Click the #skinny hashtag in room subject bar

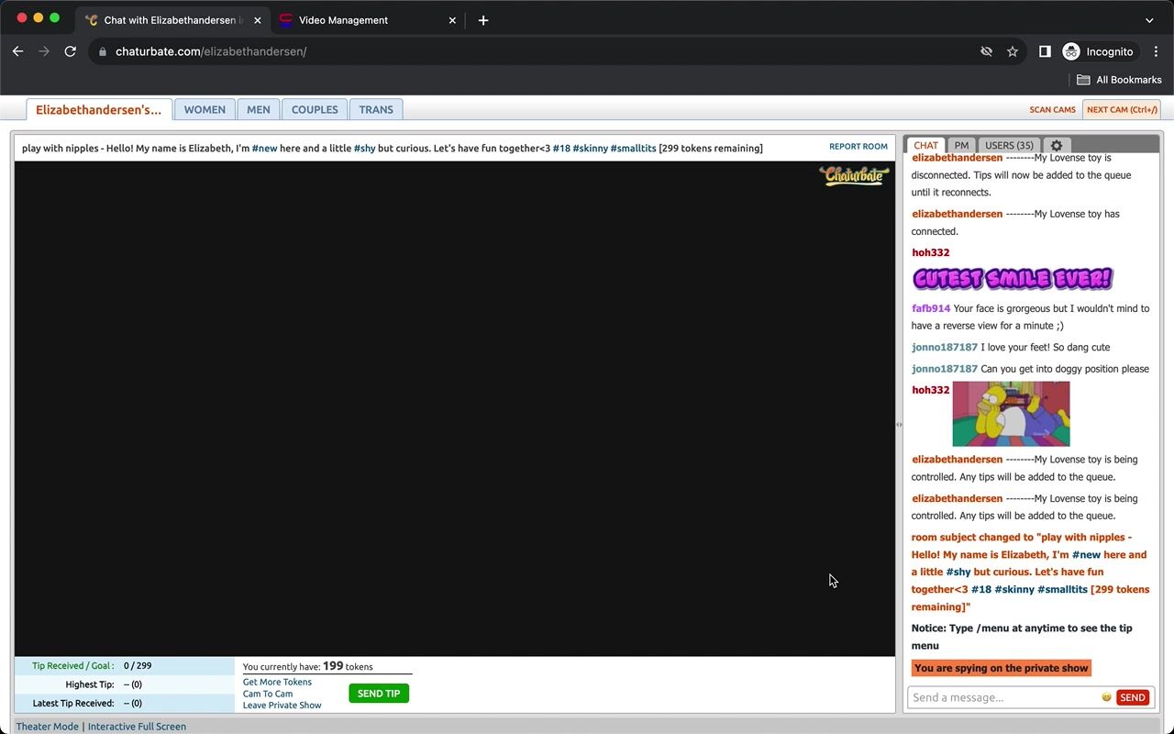click(591, 148)
